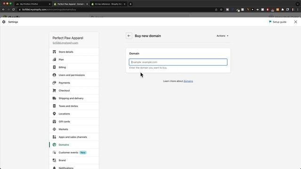Navigate back in the browser

(3, 9)
